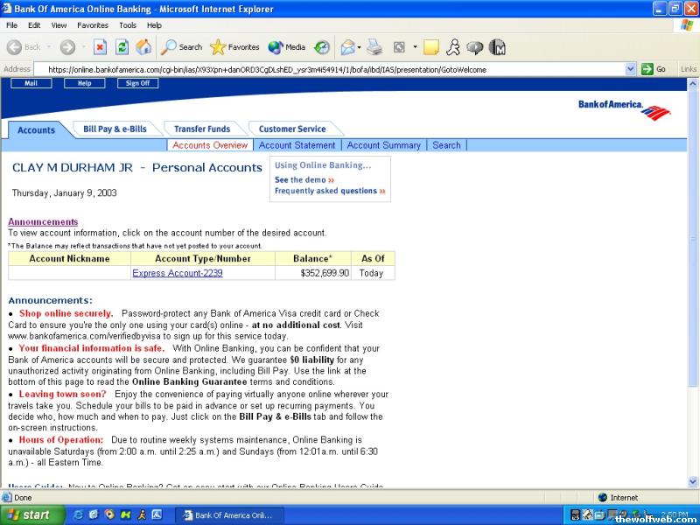Open the Windows Start button
Image resolution: width=700 pixels, height=525 pixels.
pyautogui.click(x=32, y=514)
